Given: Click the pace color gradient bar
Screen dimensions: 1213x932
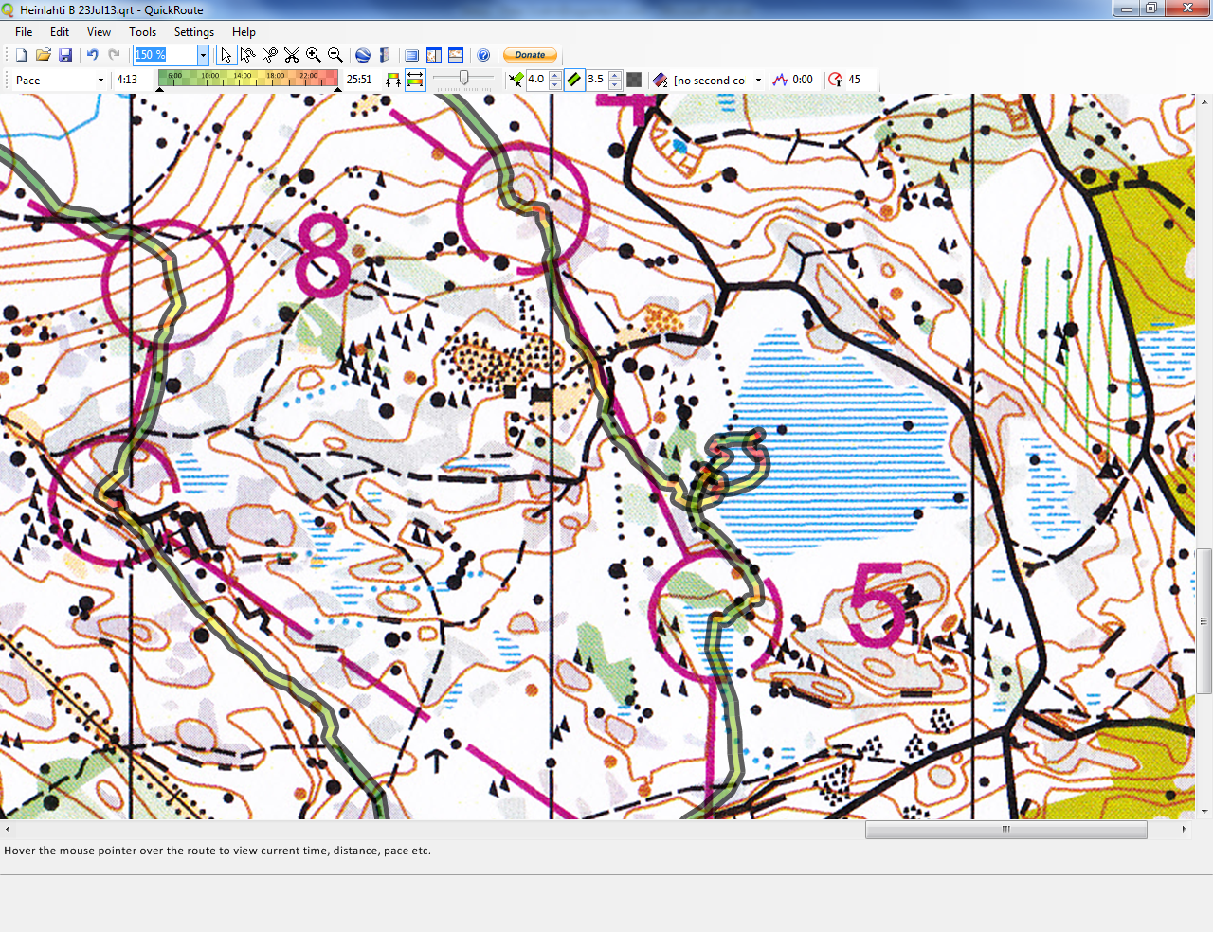Looking at the screenshot, I should [248, 78].
